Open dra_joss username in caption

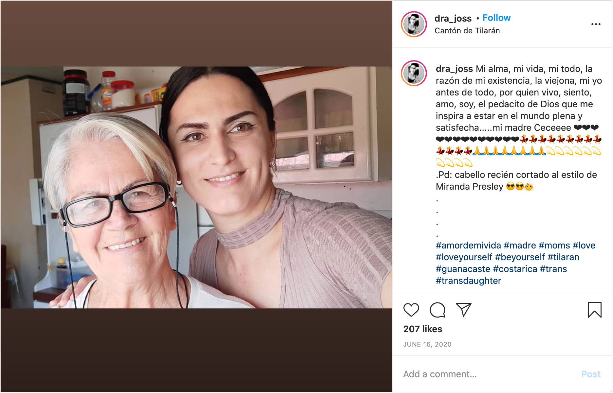(454, 69)
